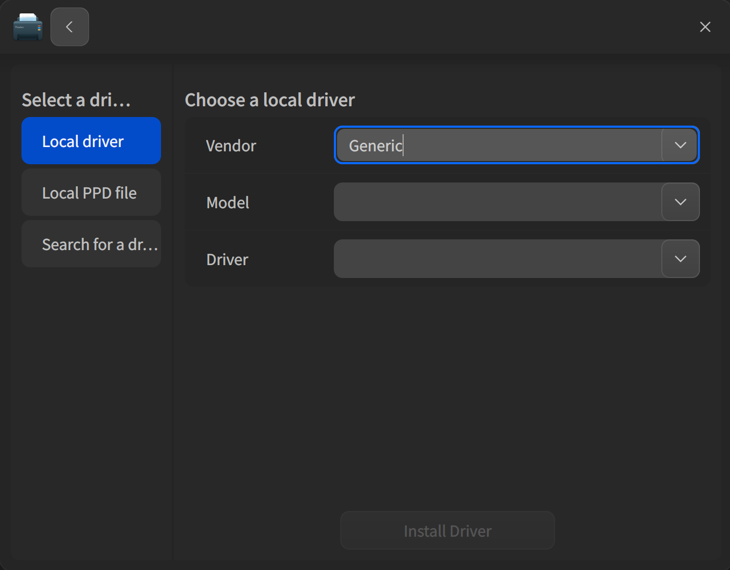730x570 pixels.
Task: Expand the Vendor dropdown arrow
Action: [681, 145]
